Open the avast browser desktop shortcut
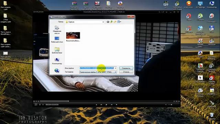This screenshot has height=124, width=220. tap(189, 4)
